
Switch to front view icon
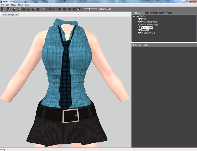pyautogui.click(x=64, y=9)
